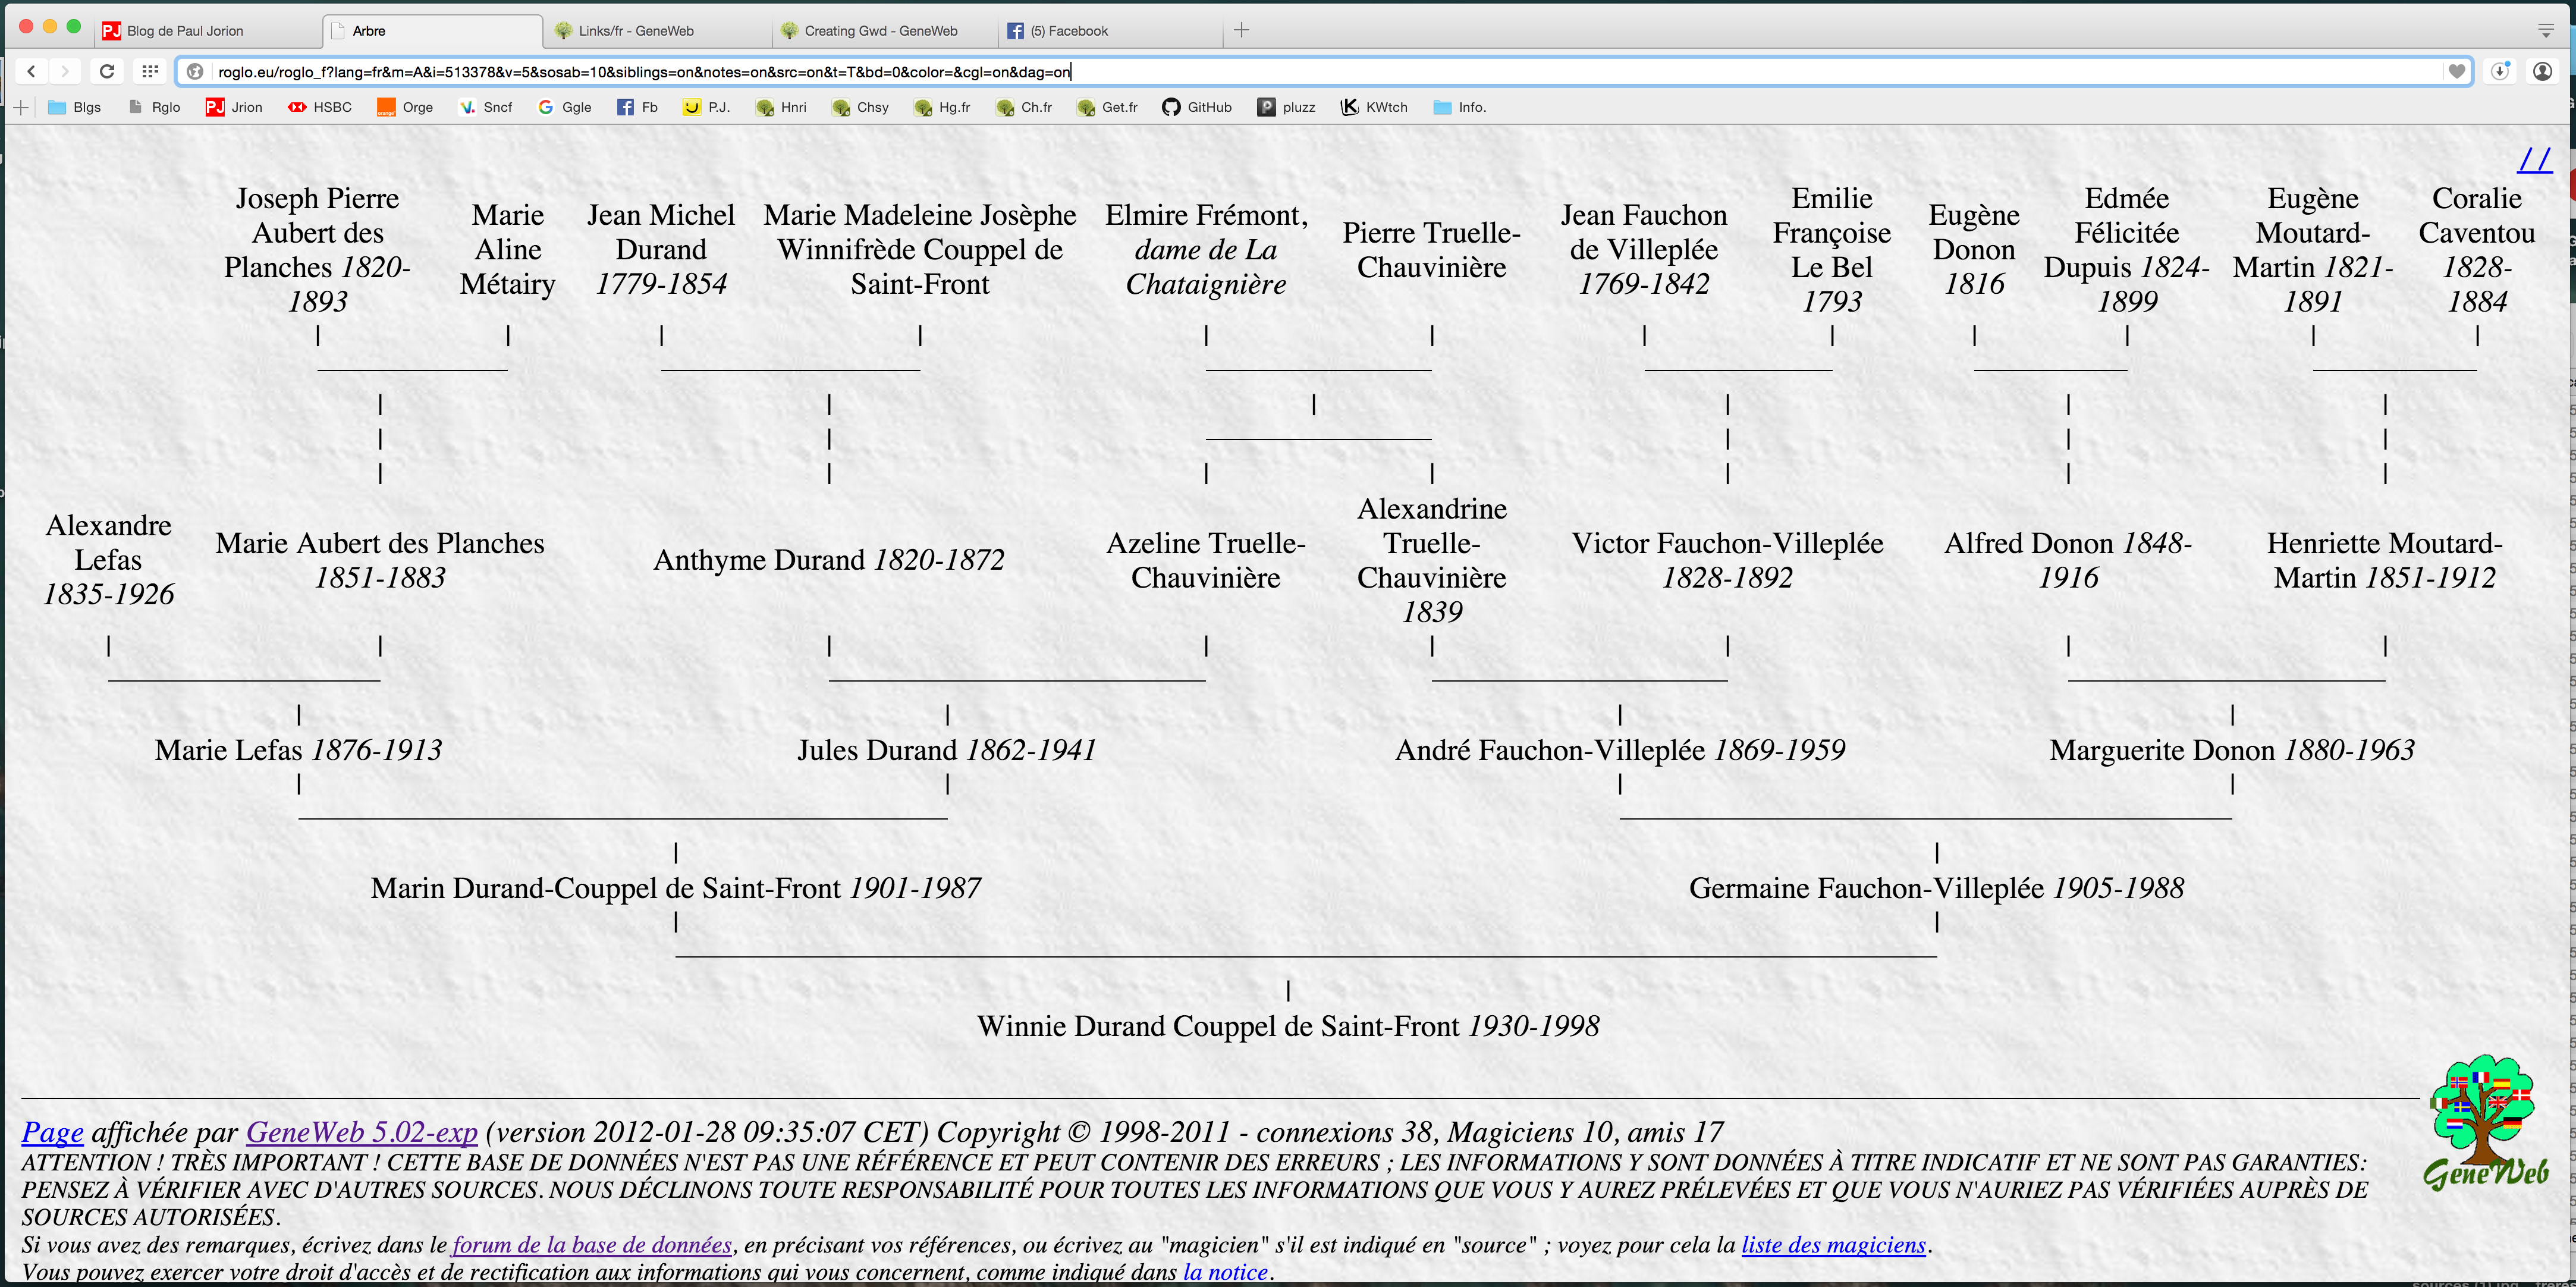The height and width of the screenshot is (1287, 2576).
Task: Open the Hnri bookmark
Action: 781,107
